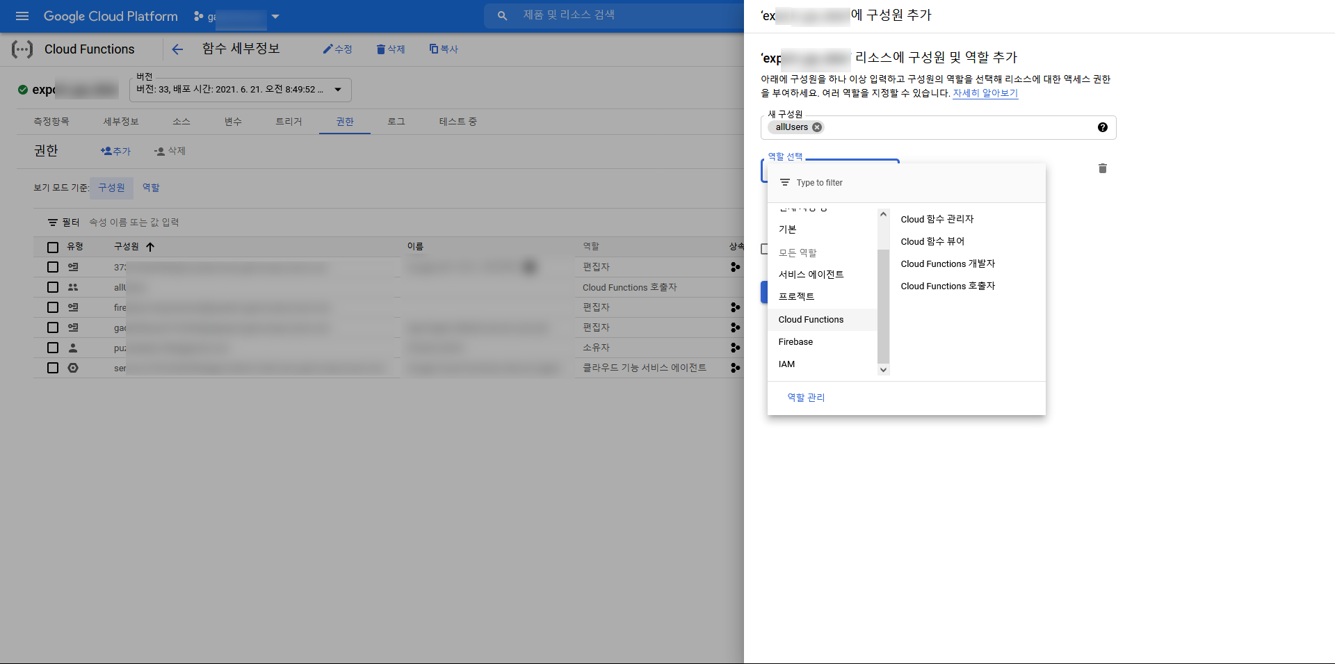Viewport: 1335px width, 664px height.
Task: Click the person icon on the 소유자 row
Action: (x=73, y=348)
